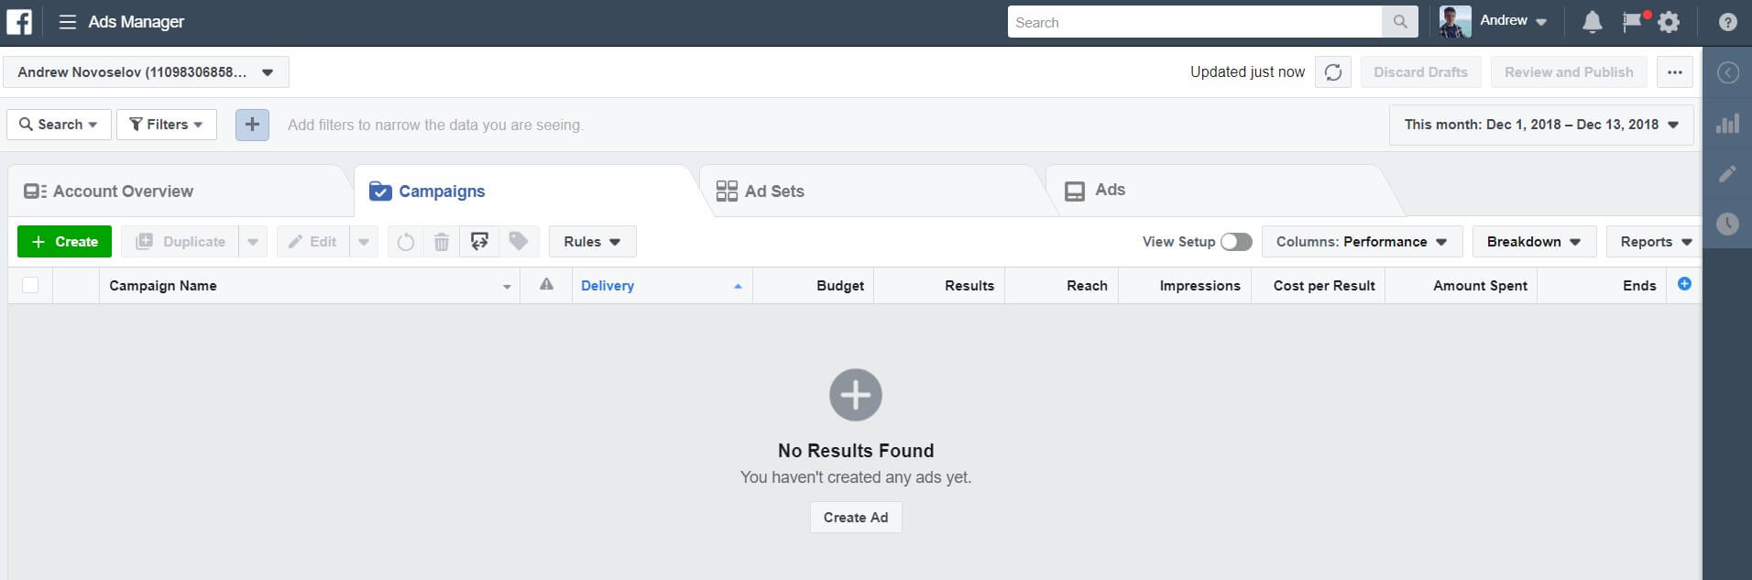Click the notifications bell icon
This screenshot has height=580, width=1752.
tap(1593, 22)
